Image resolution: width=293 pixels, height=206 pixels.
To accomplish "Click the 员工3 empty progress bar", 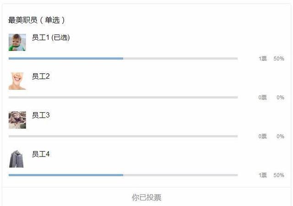I will point(123,136).
